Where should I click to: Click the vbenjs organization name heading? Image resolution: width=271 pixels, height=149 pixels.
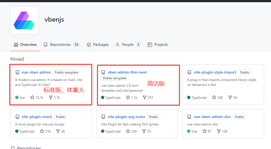coord(54,19)
